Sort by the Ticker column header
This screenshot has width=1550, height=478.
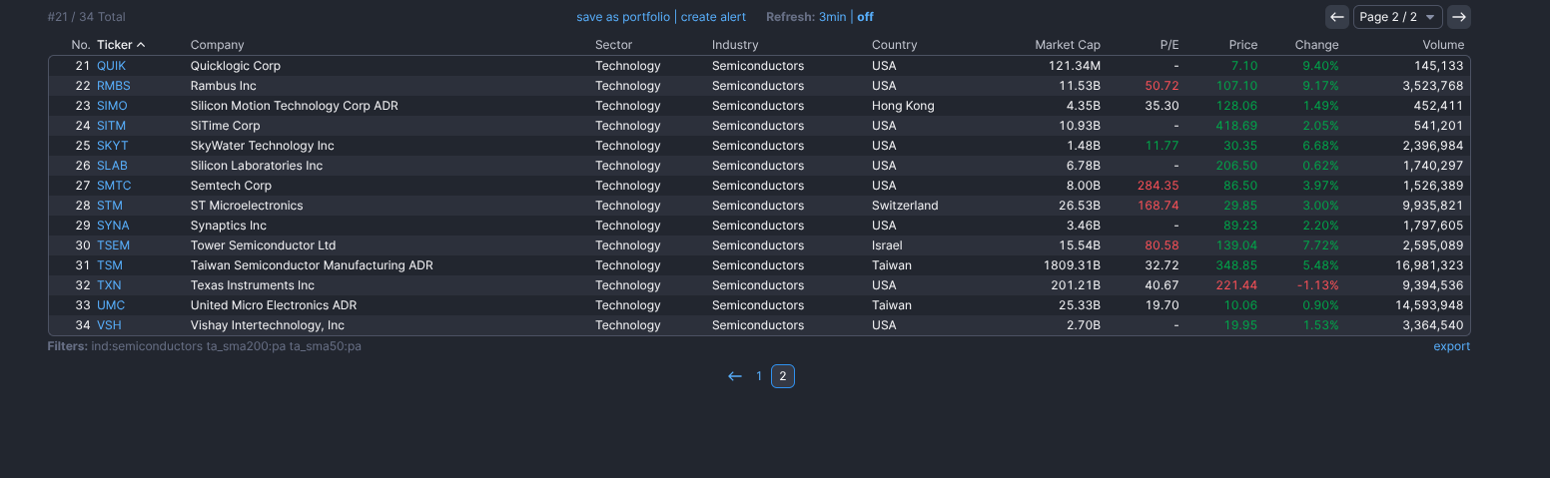pos(115,45)
